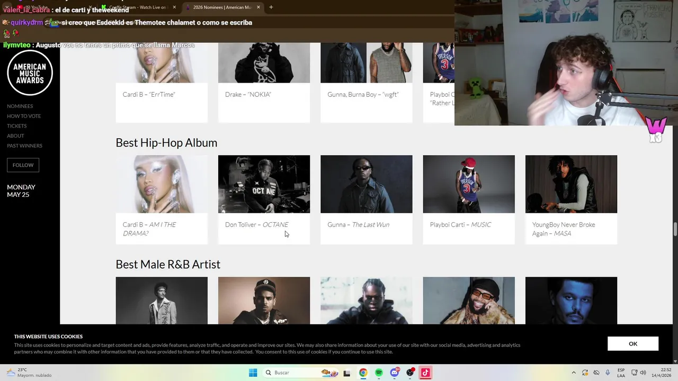Click the Best Hip-Hop Album heading
Viewport: 678px width, 381px height.
tap(166, 142)
